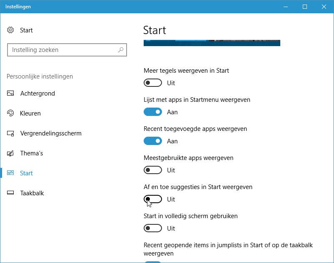Screen dimensions: 334x263
Task: Enable 'Start in volledig scherm gebruiken'
Action: tap(153, 229)
